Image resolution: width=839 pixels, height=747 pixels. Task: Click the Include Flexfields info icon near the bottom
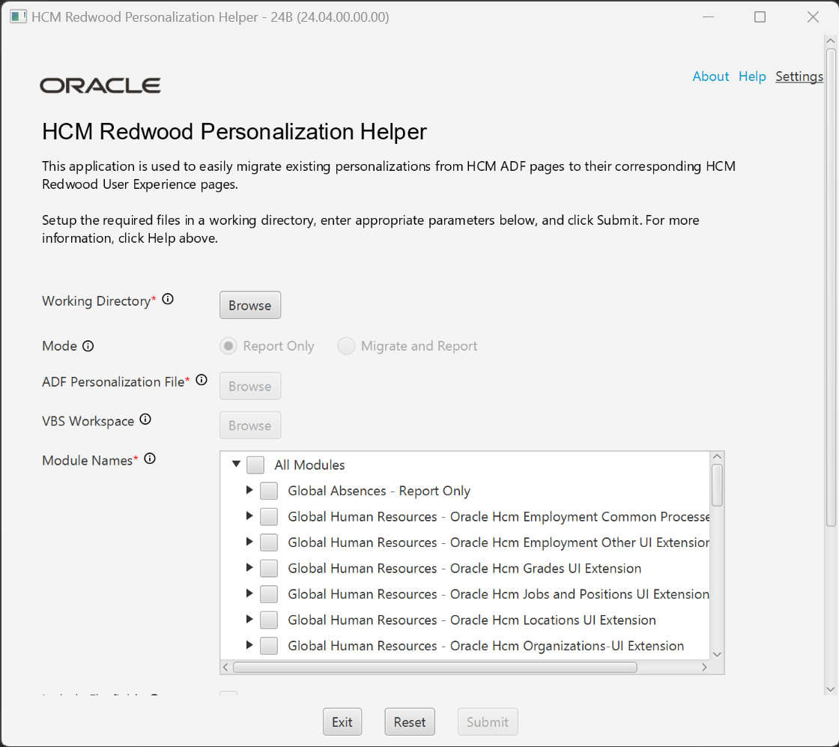pyautogui.click(x=154, y=698)
